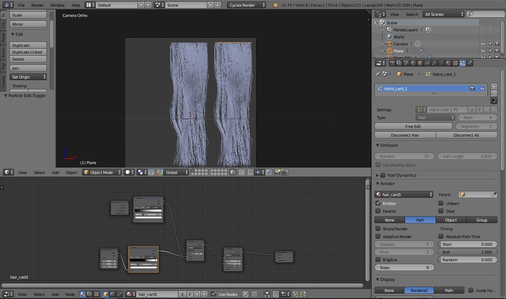The width and height of the screenshot is (506, 299).
Task: Open the Object Mode dropdown
Action: (102, 172)
